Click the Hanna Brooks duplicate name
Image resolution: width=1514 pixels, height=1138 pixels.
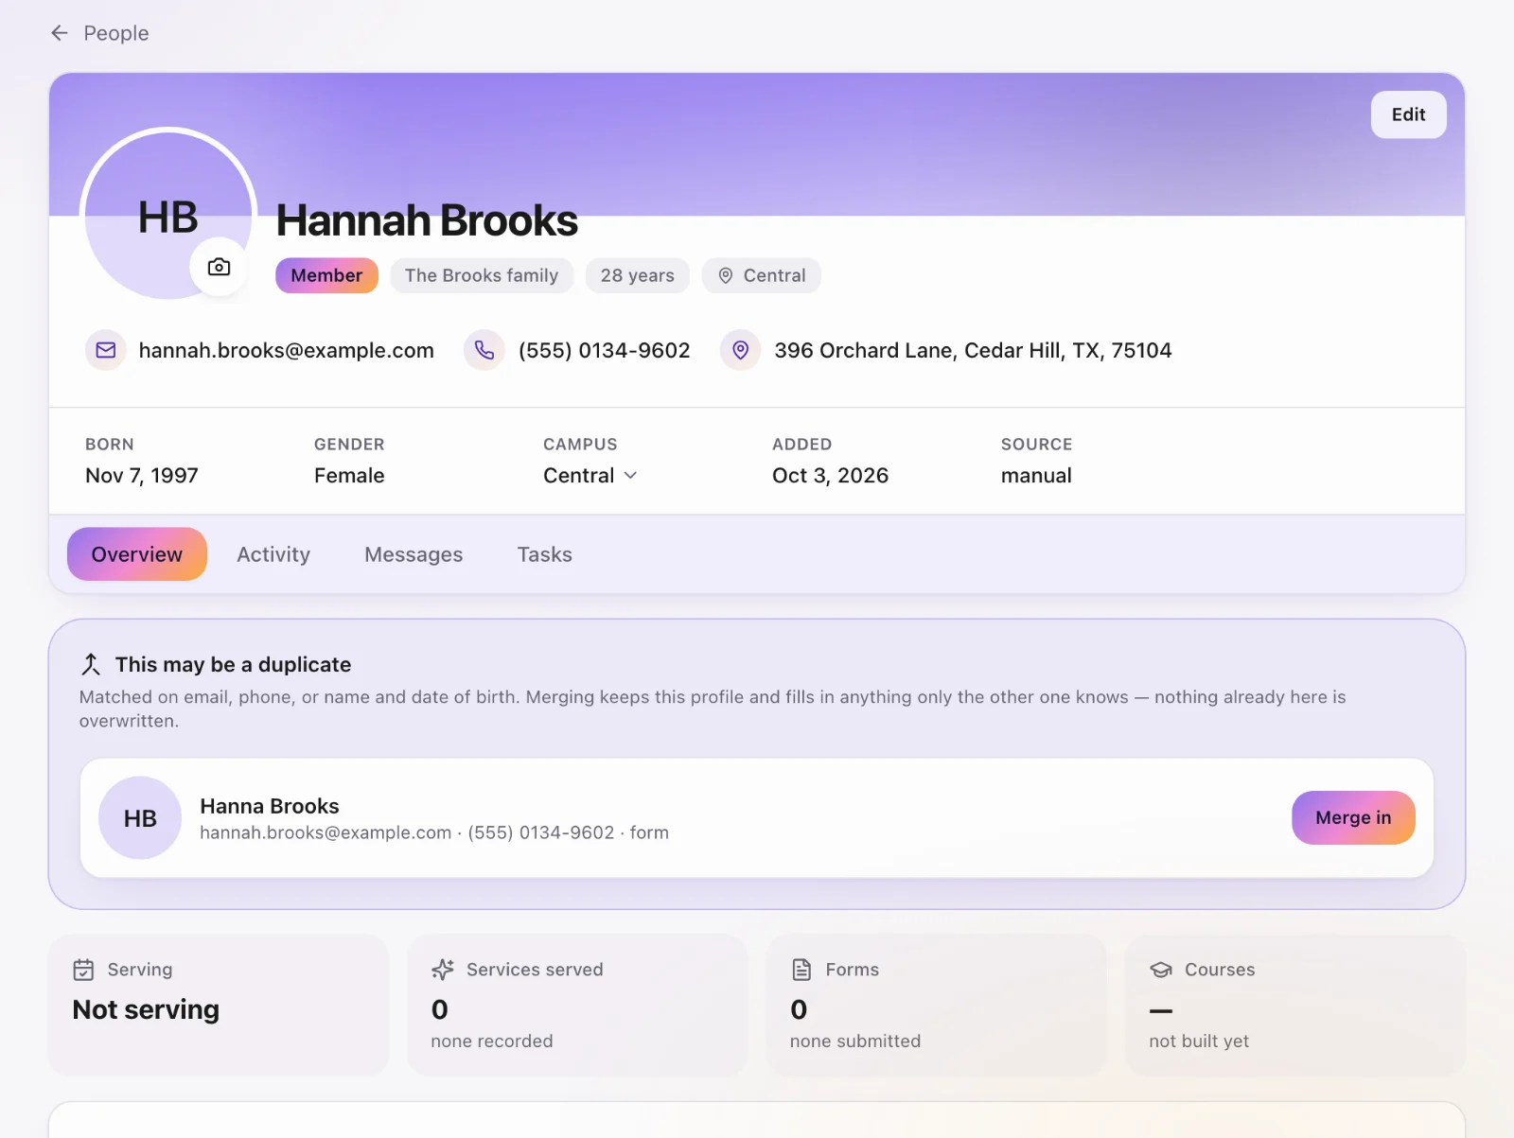pyautogui.click(x=270, y=806)
